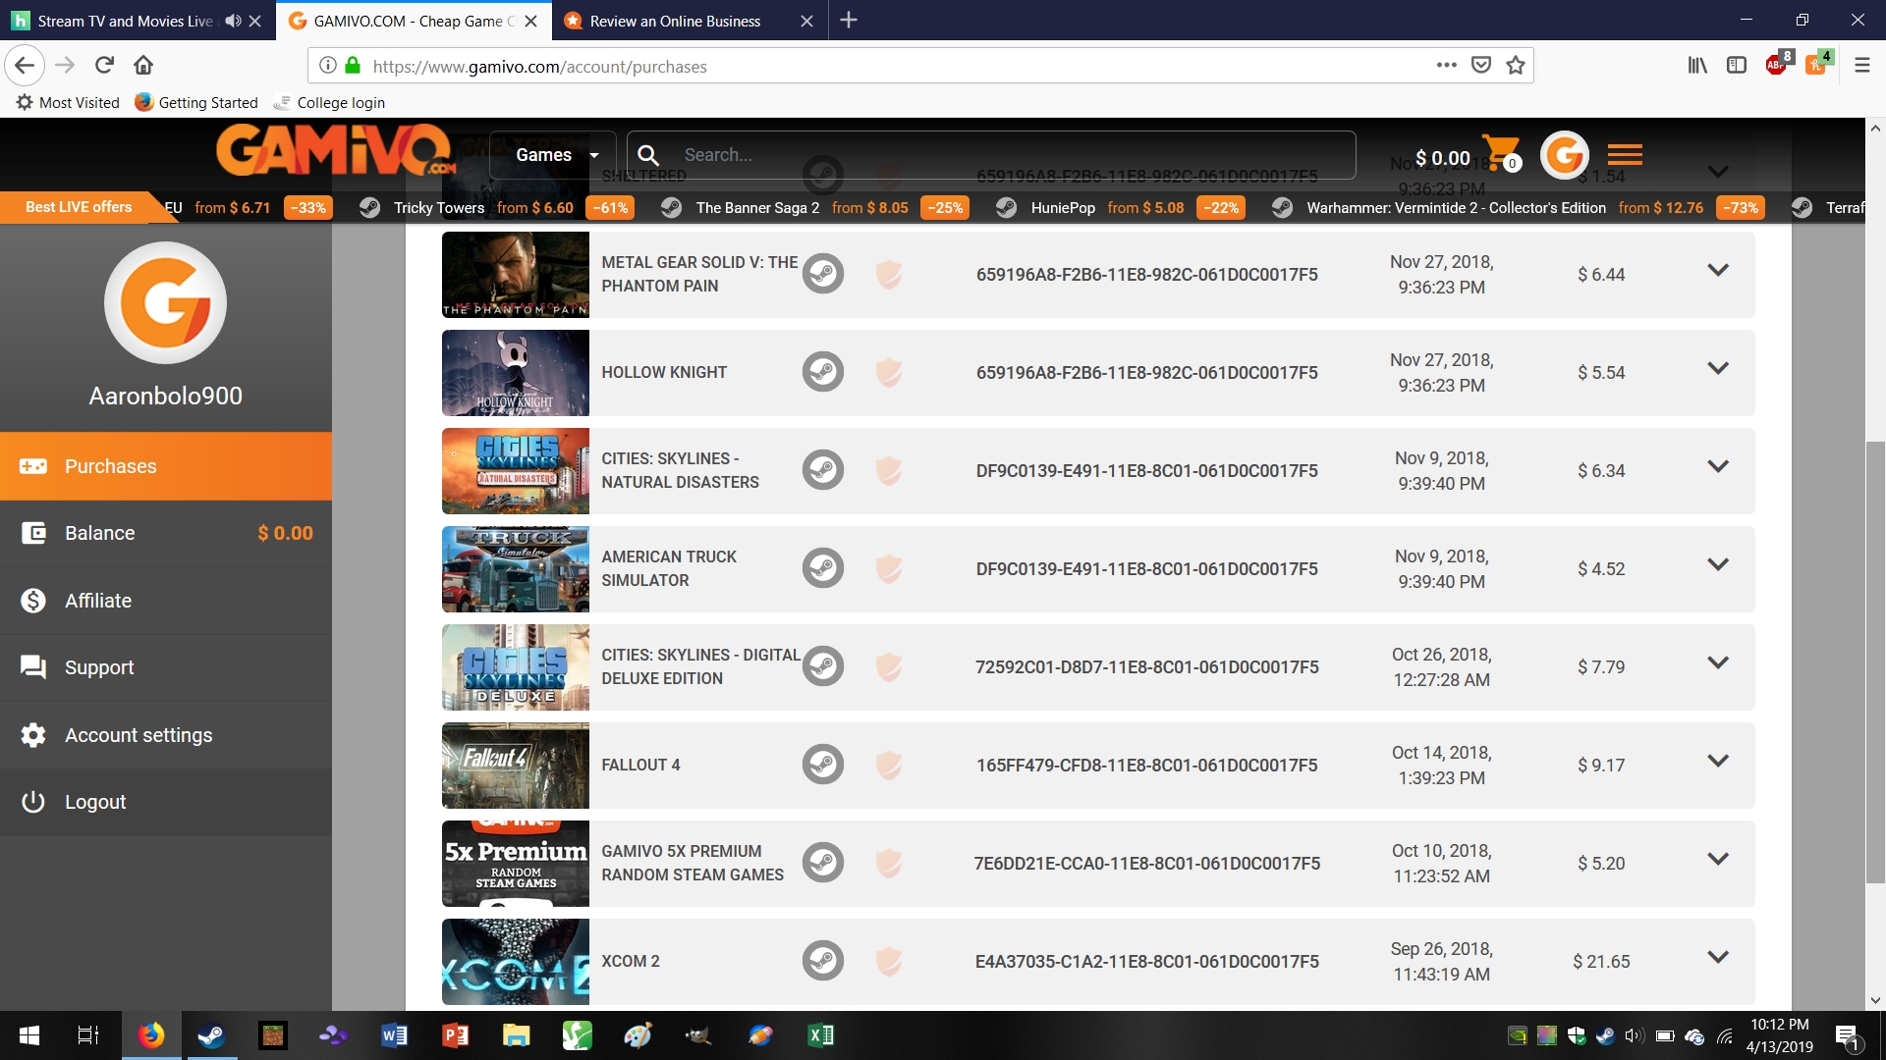The image size is (1886, 1060).
Task: Go to Support in the sidebar
Action: coord(99,667)
